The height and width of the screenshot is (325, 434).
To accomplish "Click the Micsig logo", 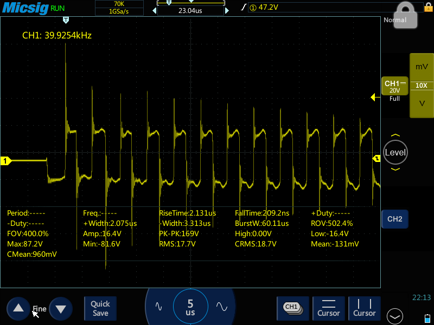I will [x=25, y=8].
